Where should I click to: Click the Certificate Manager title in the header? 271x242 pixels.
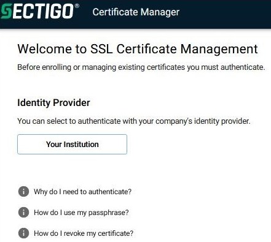click(x=136, y=12)
